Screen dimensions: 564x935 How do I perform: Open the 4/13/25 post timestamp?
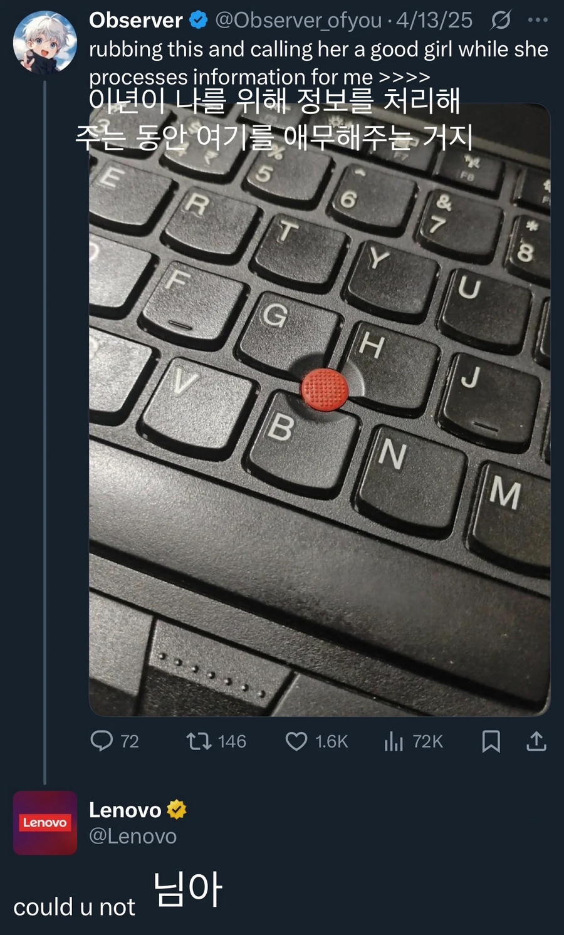[x=434, y=21]
